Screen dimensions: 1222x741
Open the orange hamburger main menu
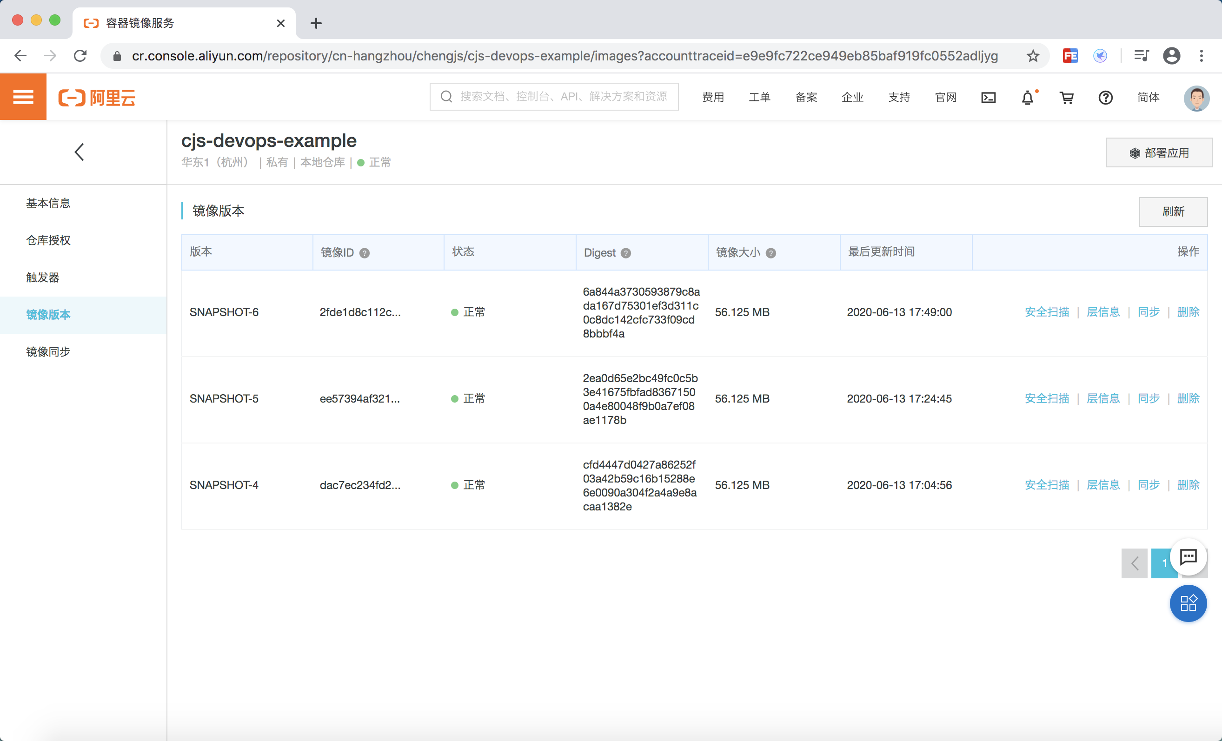tap(23, 97)
